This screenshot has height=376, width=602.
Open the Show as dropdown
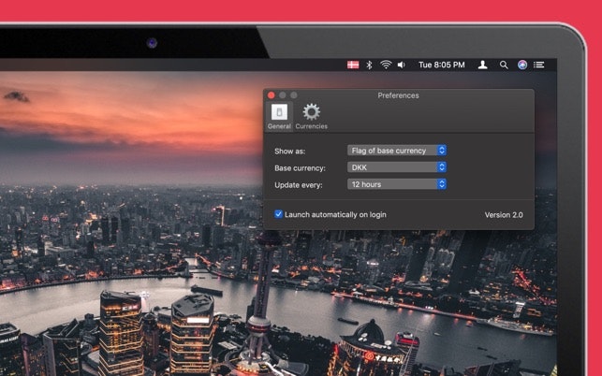click(x=397, y=151)
